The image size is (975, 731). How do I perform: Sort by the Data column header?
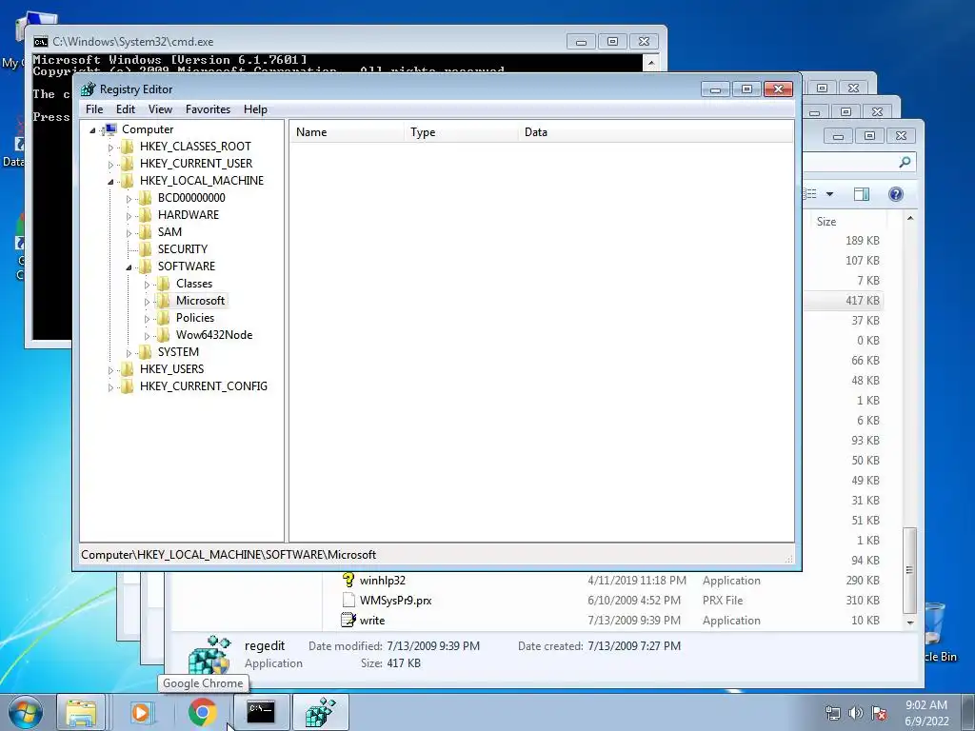coord(656,131)
